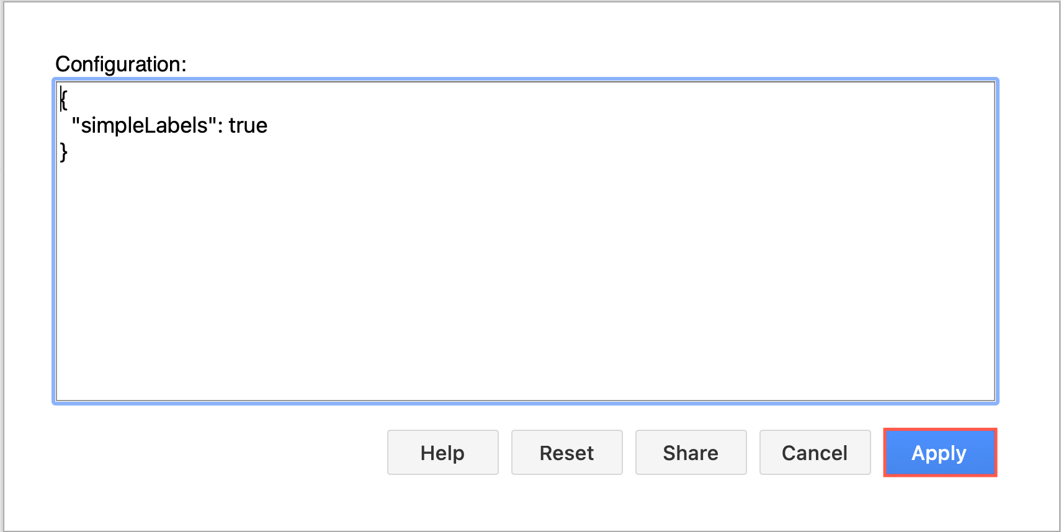Click inside the Configuration text area's empty space
The image size is (1061, 532).
(x=525, y=279)
